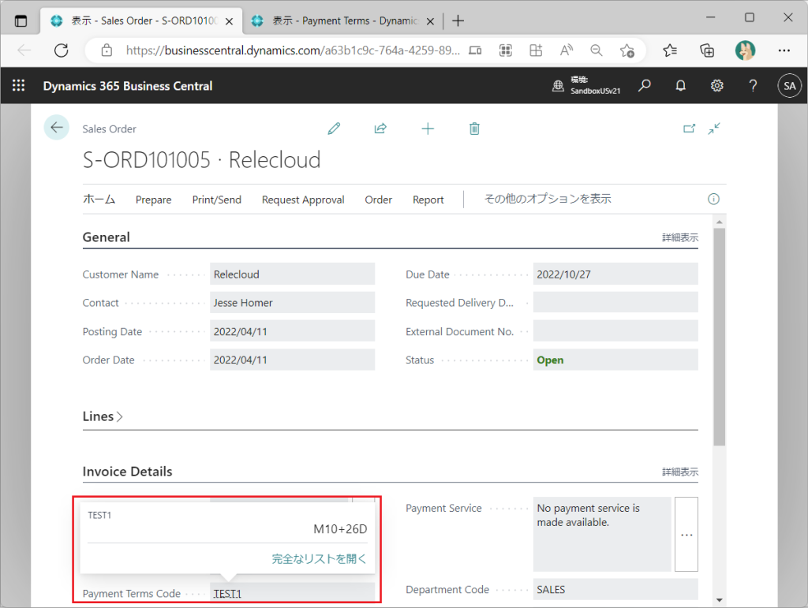Activate Read aloud icon
808x608 pixels.
pos(567,50)
